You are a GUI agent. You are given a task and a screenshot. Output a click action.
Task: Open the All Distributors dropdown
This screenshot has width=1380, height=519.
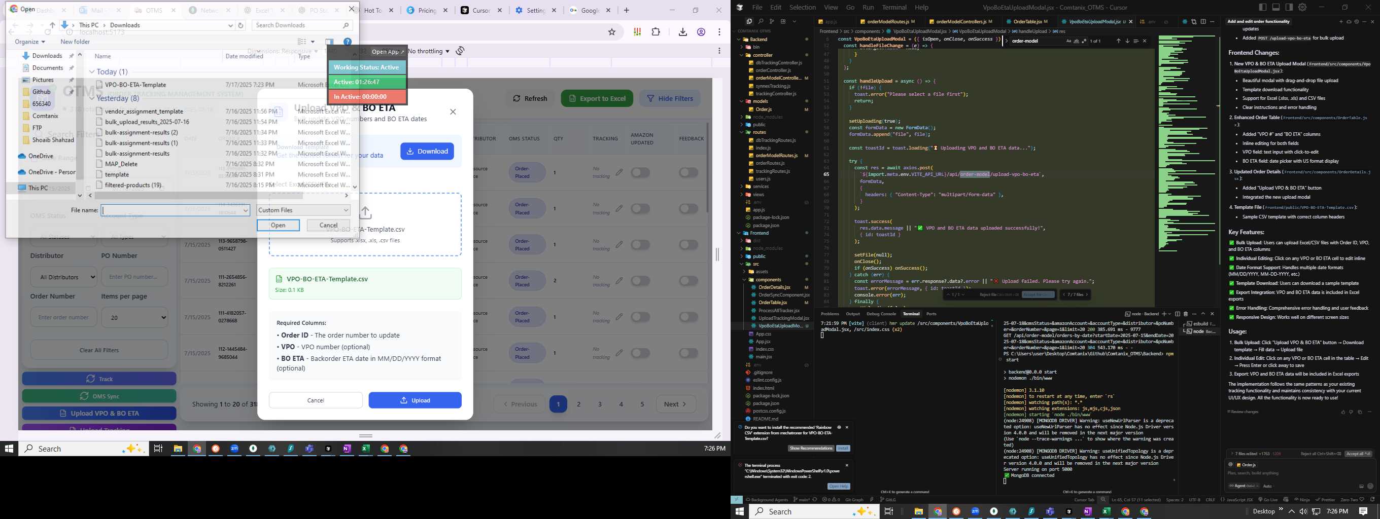click(64, 277)
